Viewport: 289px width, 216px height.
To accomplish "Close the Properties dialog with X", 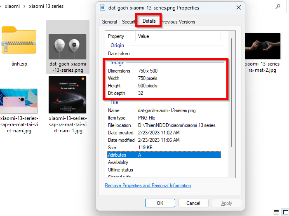I will 239,7.
